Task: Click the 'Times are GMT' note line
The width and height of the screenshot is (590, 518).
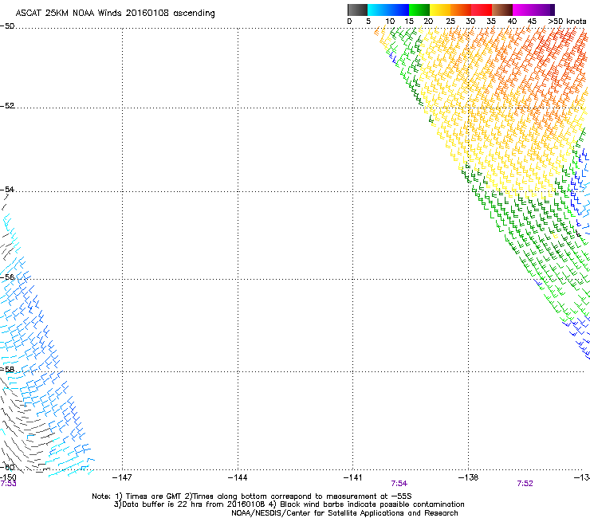Action: point(252,496)
